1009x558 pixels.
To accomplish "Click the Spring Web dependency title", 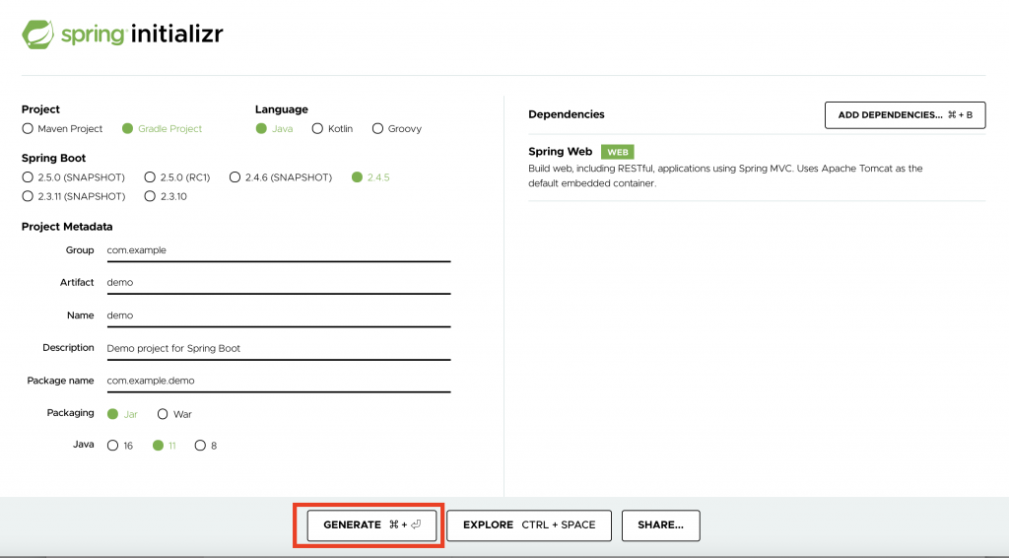I will (x=560, y=152).
